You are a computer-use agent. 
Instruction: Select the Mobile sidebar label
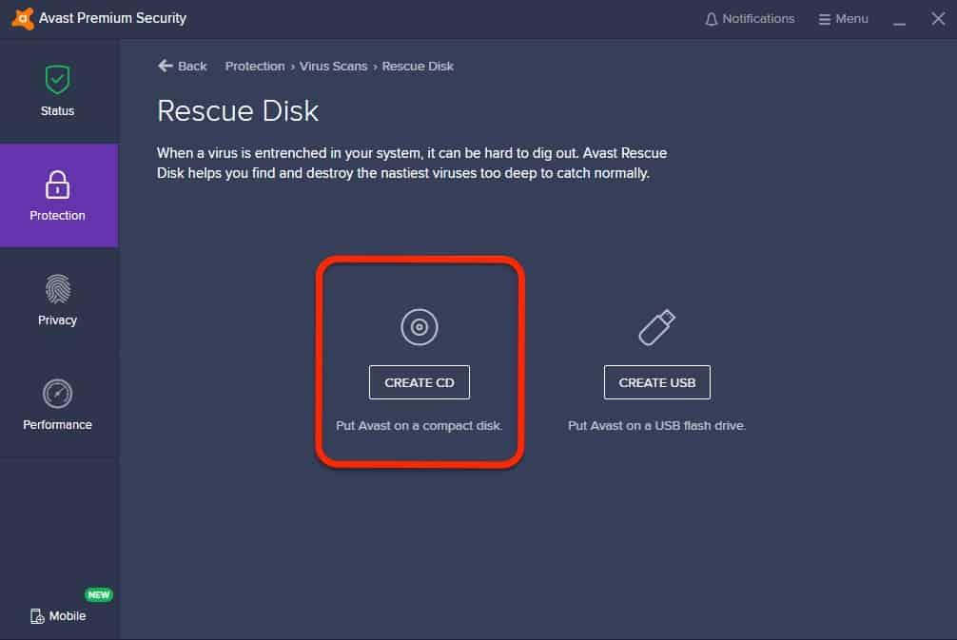point(68,616)
